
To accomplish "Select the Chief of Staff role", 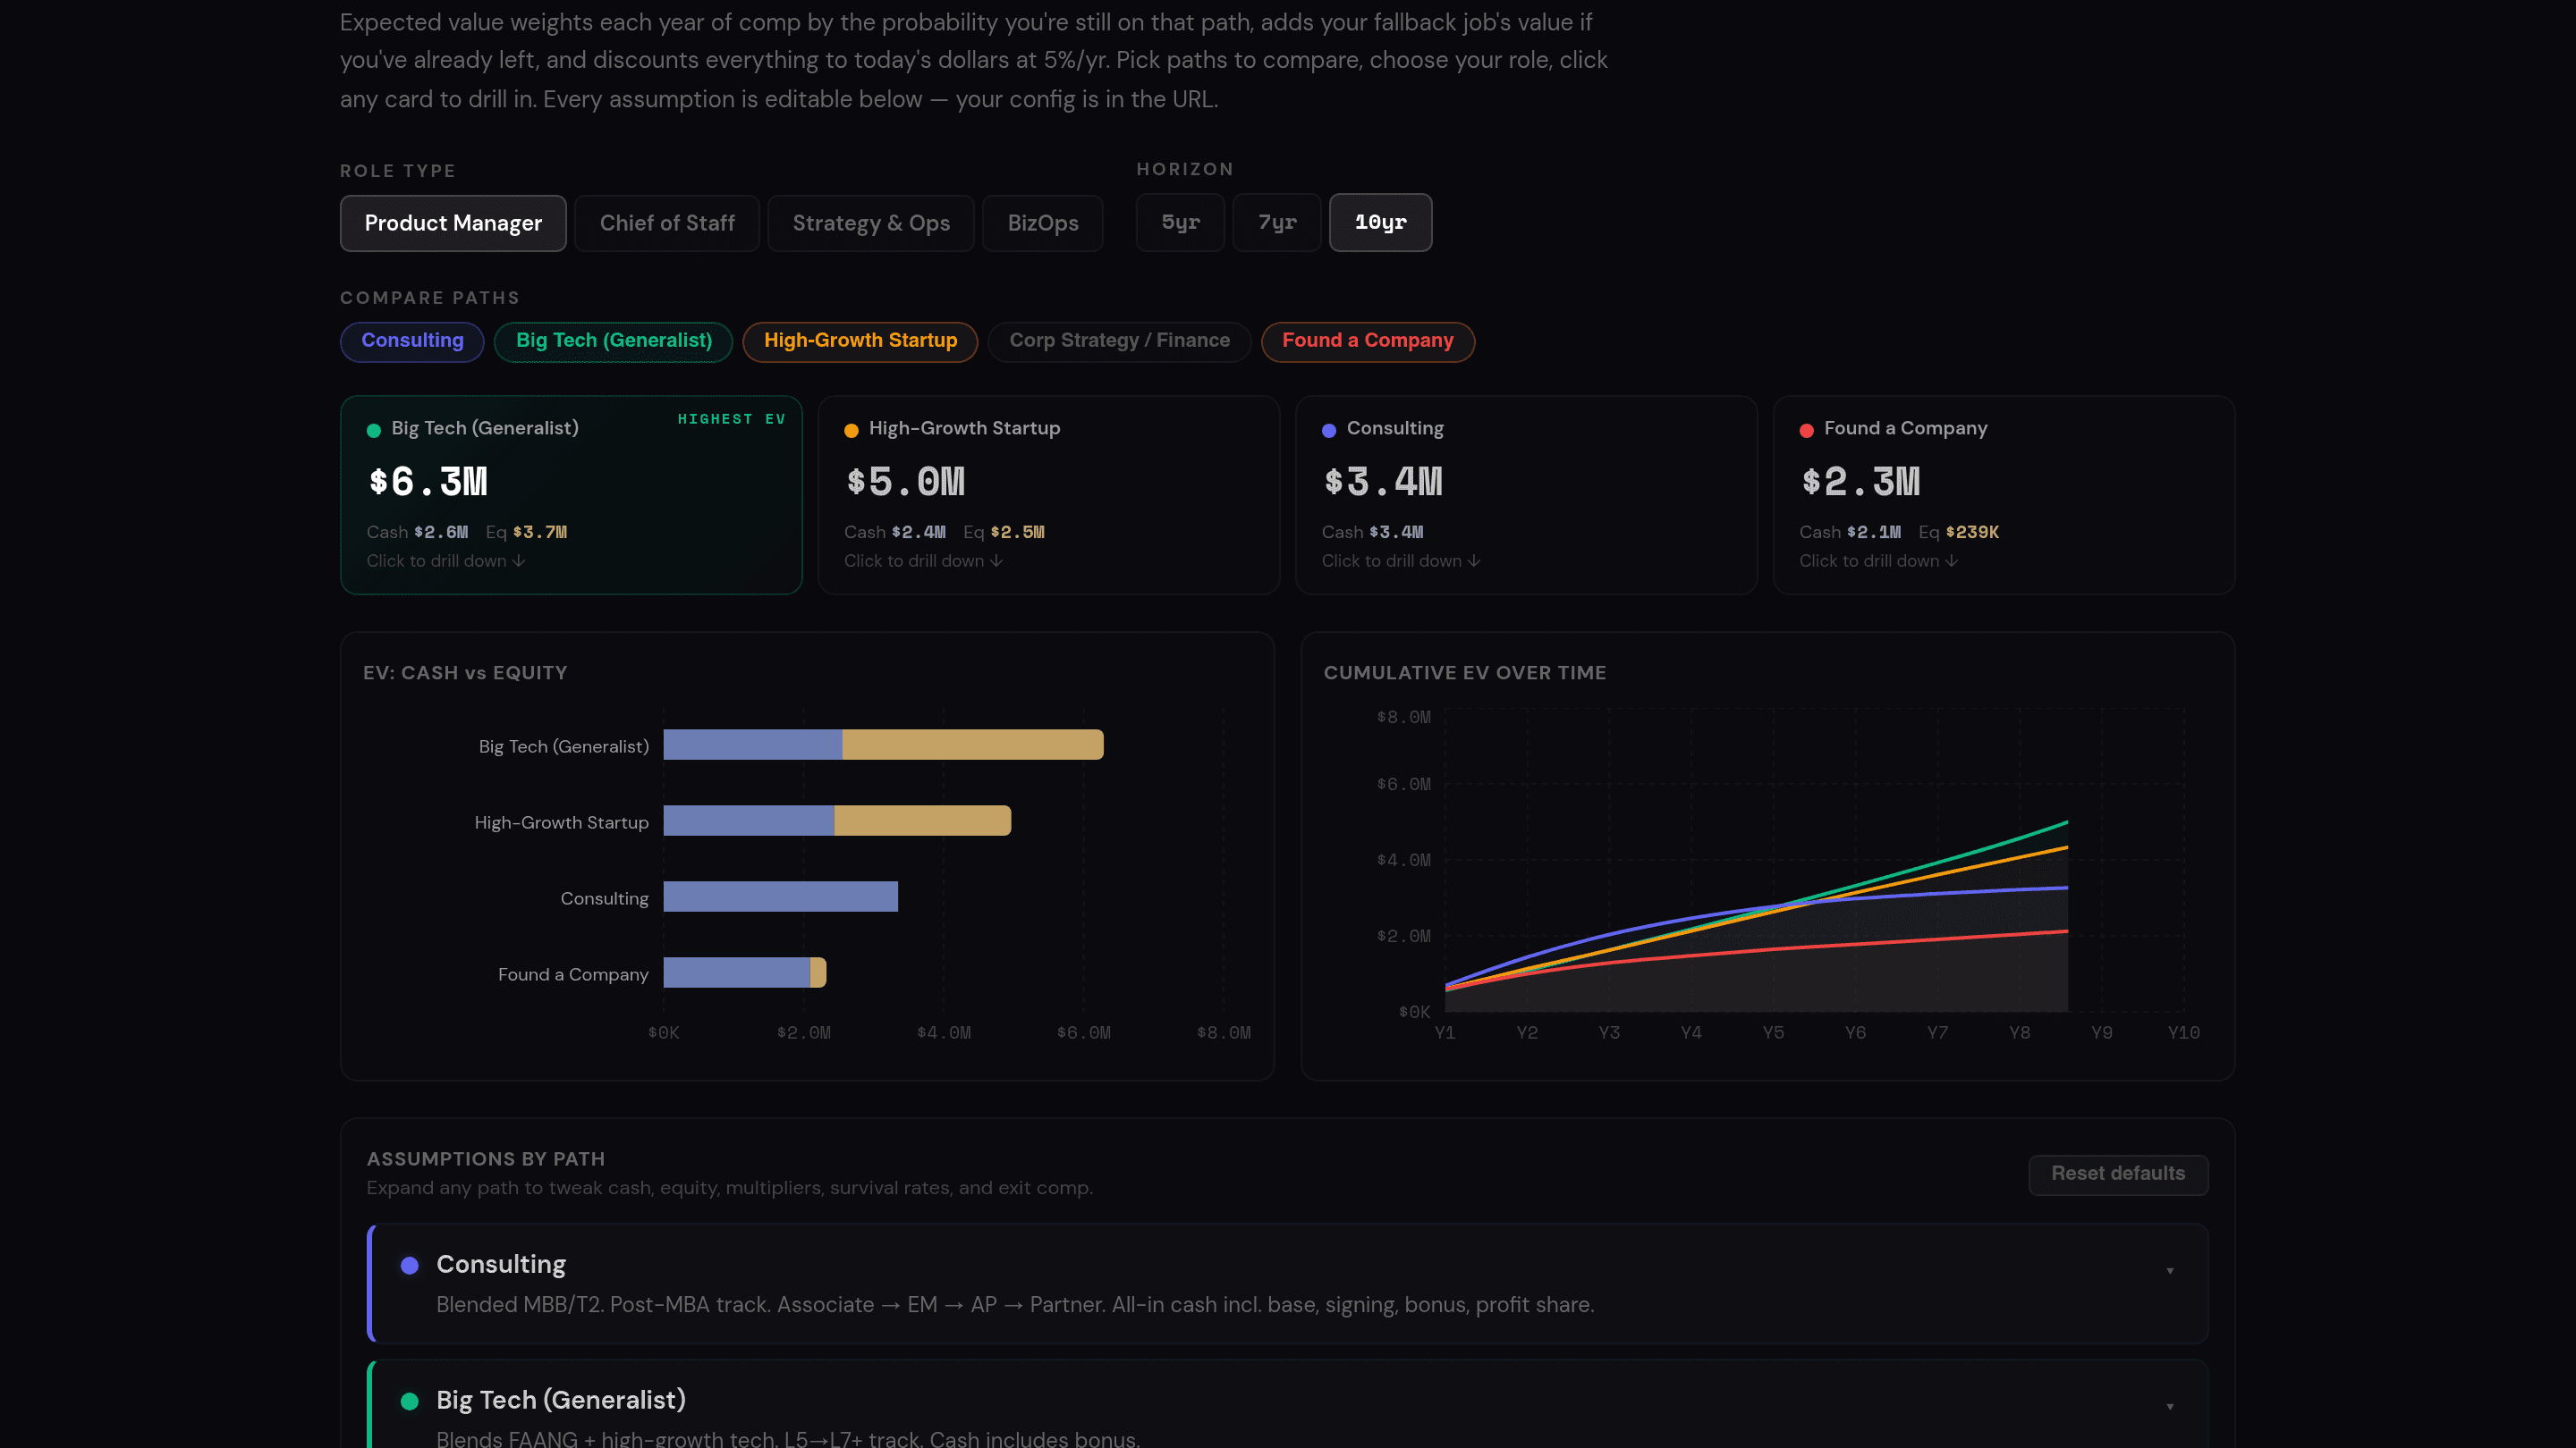I will 667,223.
